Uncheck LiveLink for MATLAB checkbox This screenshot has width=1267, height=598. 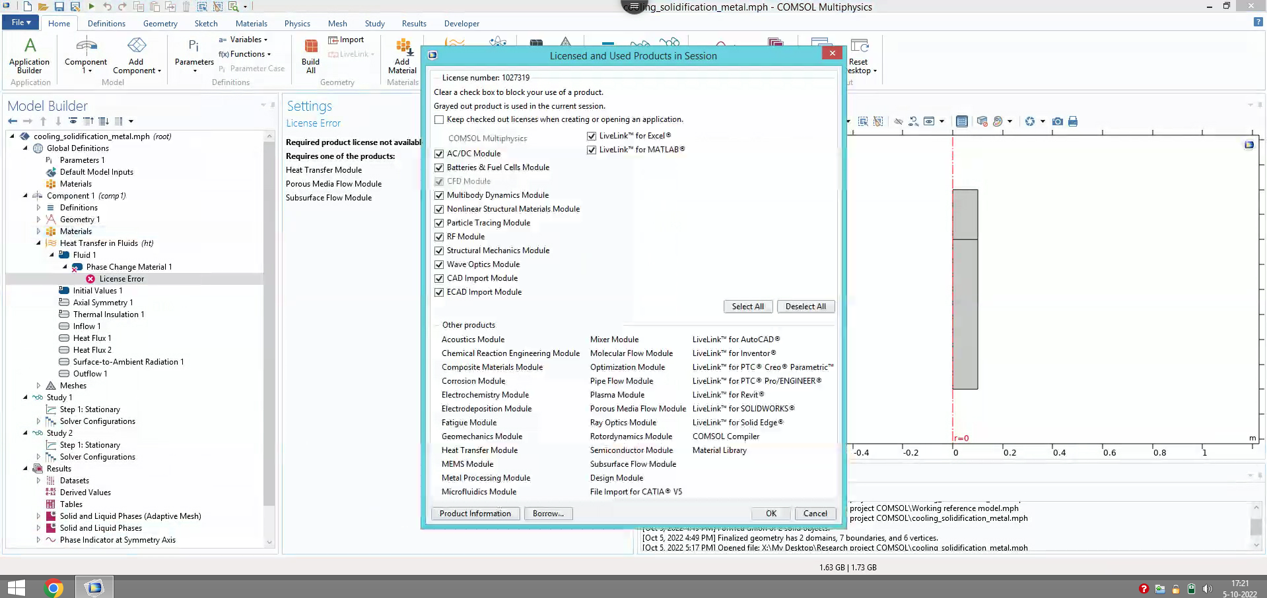coord(592,150)
